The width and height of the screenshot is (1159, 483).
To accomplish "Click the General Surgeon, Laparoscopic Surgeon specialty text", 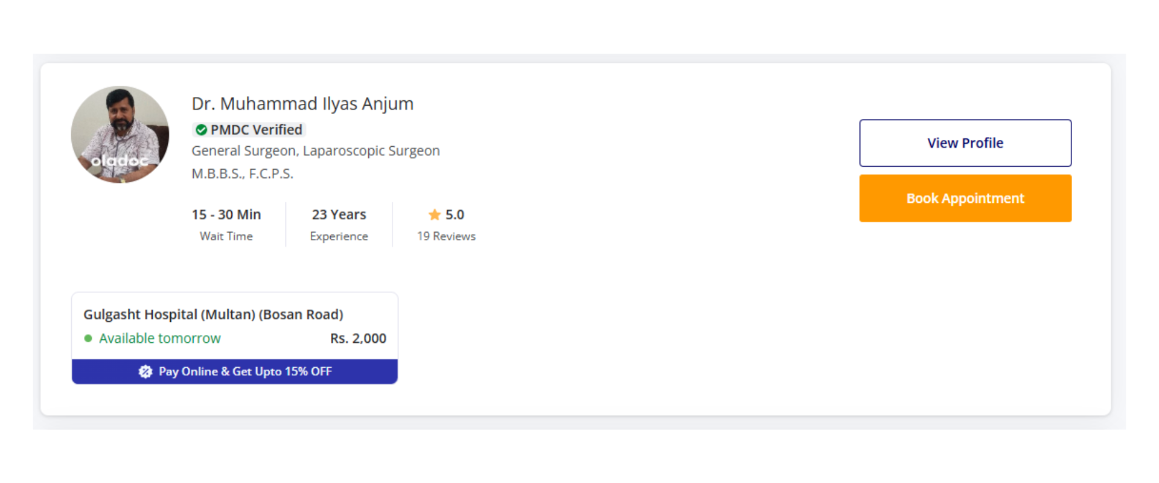I will coord(316,151).
